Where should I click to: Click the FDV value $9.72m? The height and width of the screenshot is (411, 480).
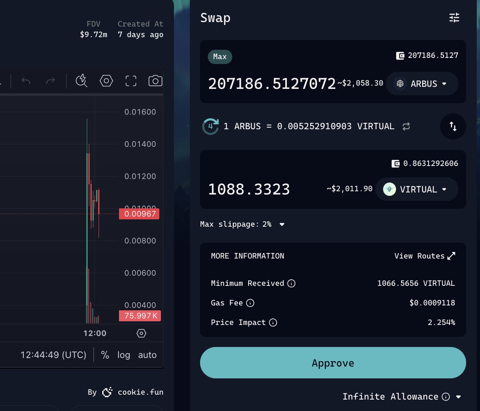(93, 35)
